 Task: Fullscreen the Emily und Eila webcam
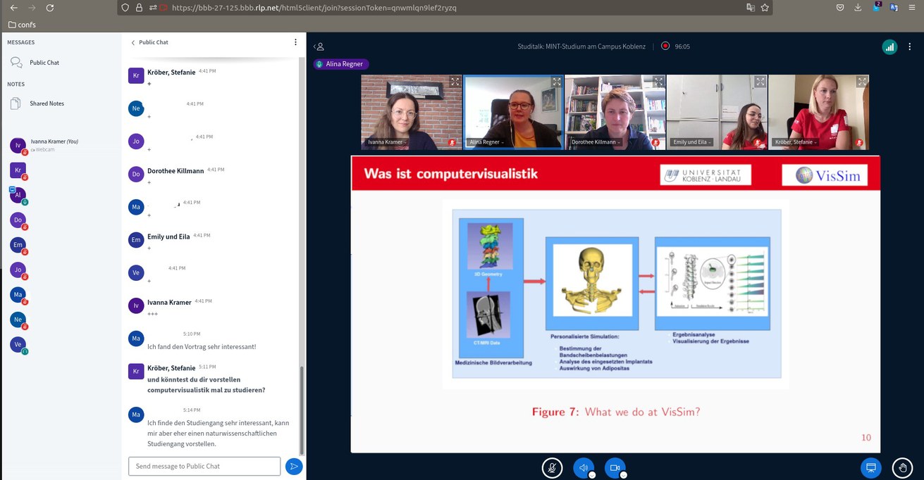coord(760,82)
